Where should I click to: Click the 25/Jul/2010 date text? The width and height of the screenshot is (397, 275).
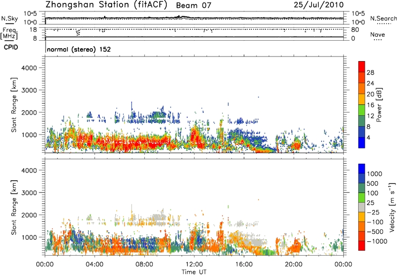click(319, 5)
